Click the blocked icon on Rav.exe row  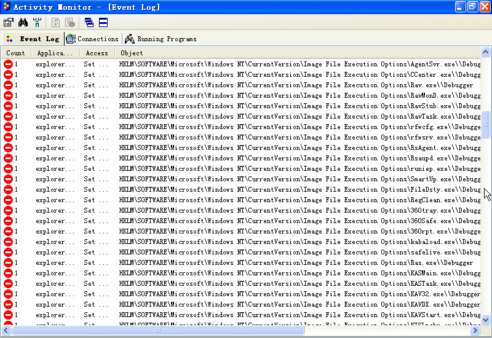(x=8, y=85)
